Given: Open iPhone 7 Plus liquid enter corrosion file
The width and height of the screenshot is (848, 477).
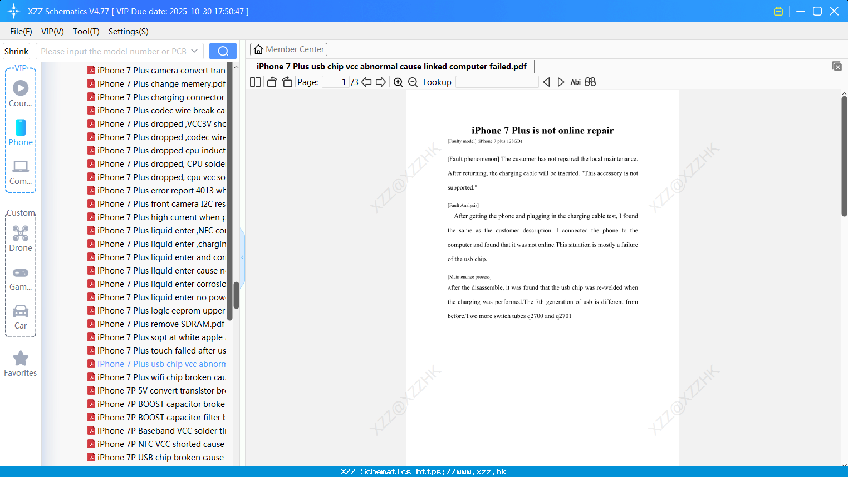Looking at the screenshot, I should pos(156,284).
